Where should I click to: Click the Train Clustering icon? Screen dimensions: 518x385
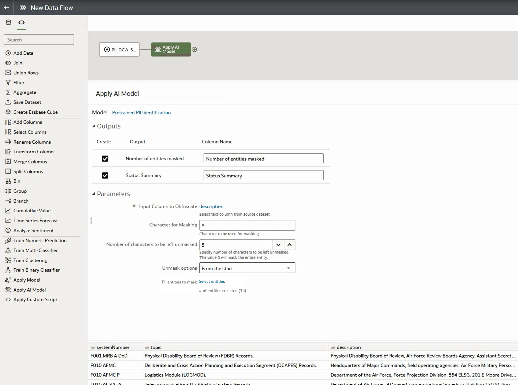[8, 260]
